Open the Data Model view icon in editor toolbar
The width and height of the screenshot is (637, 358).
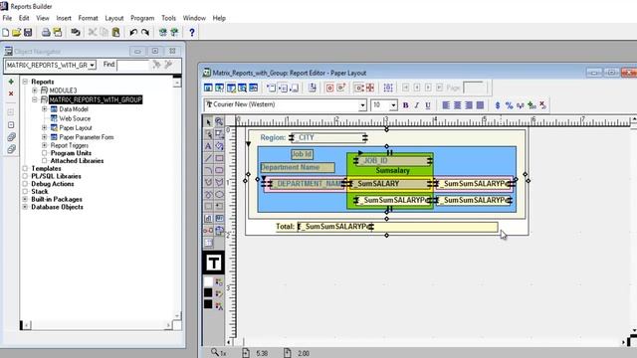[x=208, y=88]
